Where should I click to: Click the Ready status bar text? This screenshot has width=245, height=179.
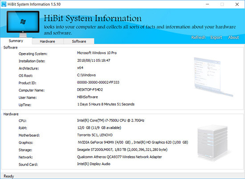click(x=9, y=176)
